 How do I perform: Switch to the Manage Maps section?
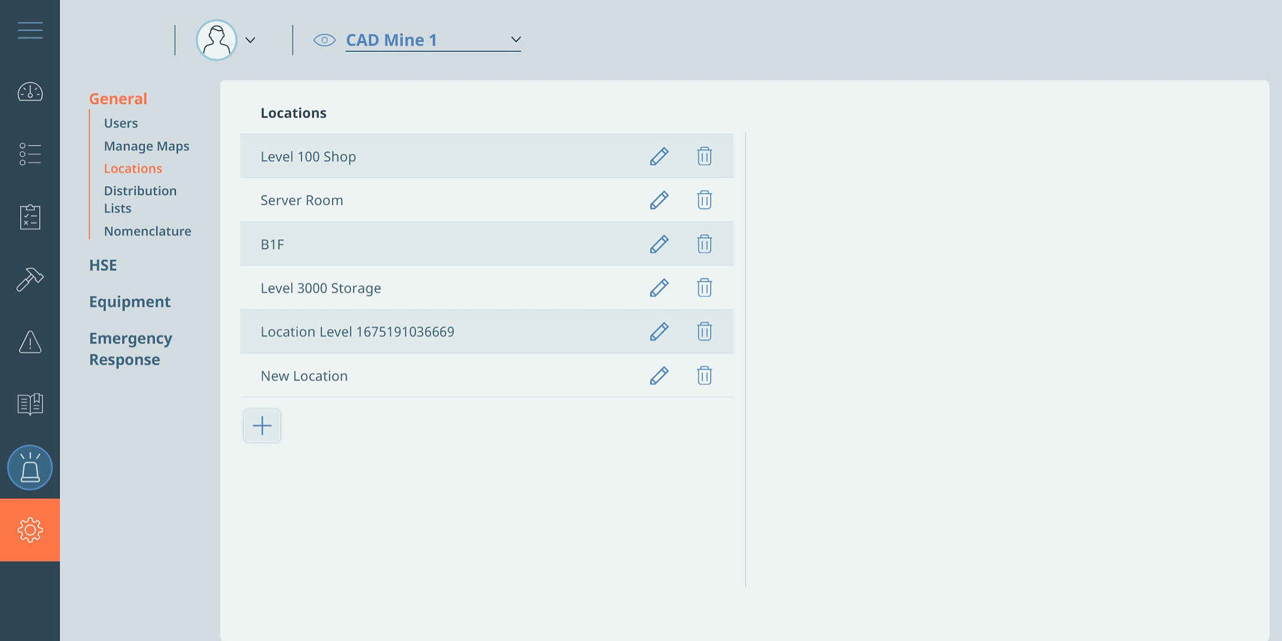146,146
